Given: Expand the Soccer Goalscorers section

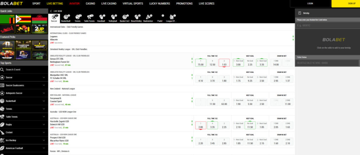Looking at the screenshot, I should click(44, 85).
